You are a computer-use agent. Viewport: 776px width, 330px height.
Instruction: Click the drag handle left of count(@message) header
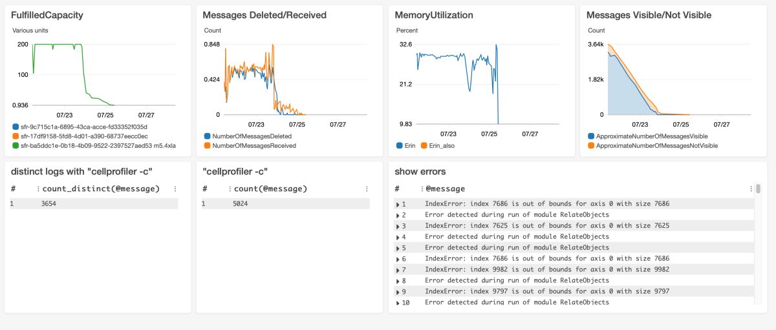228,189
